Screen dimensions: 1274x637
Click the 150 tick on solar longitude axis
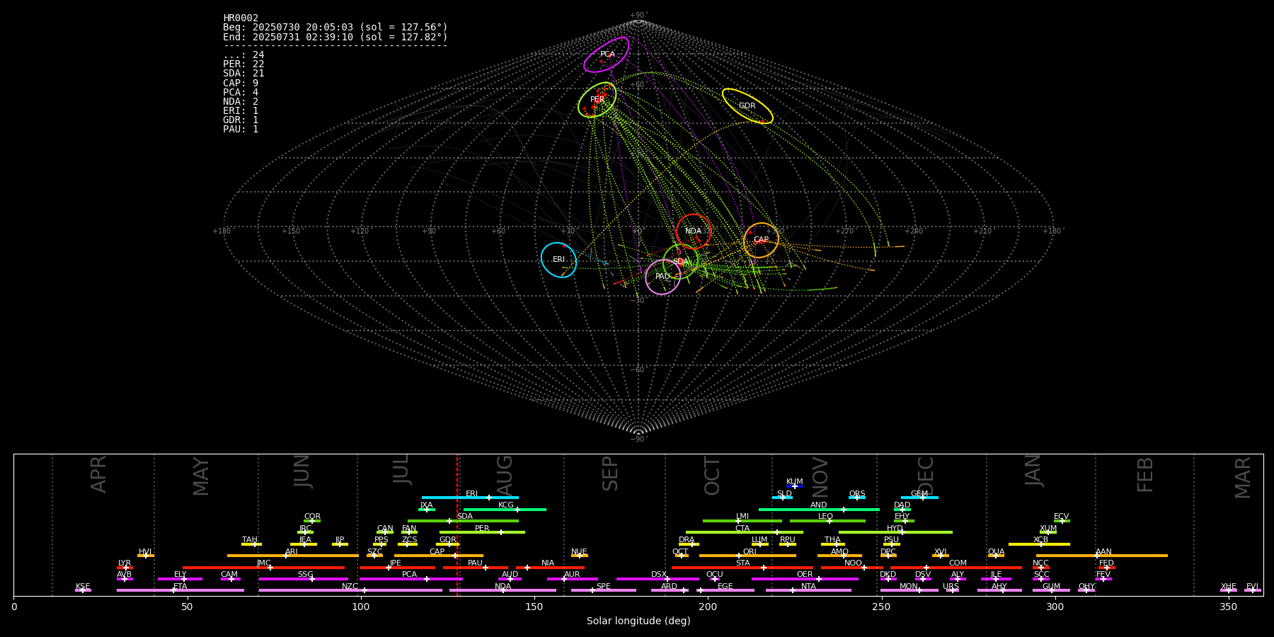click(534, 607)
